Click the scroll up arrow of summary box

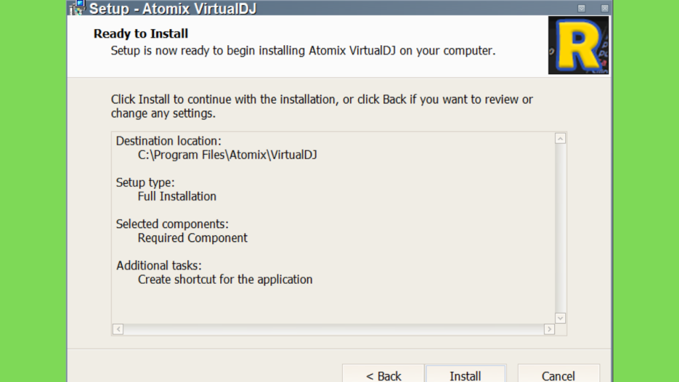coord(560,139)
